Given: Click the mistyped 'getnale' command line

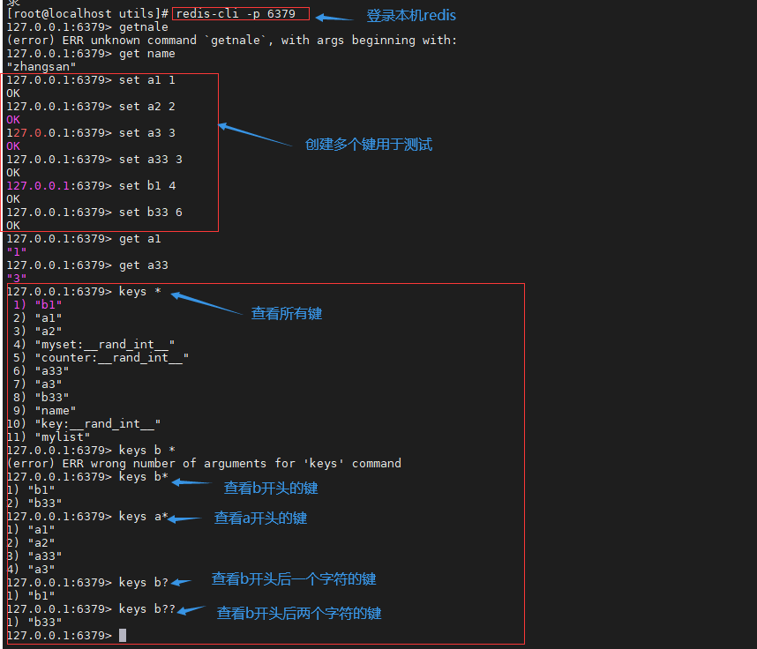Looking at the screenshot, I should tap(87, 27).
